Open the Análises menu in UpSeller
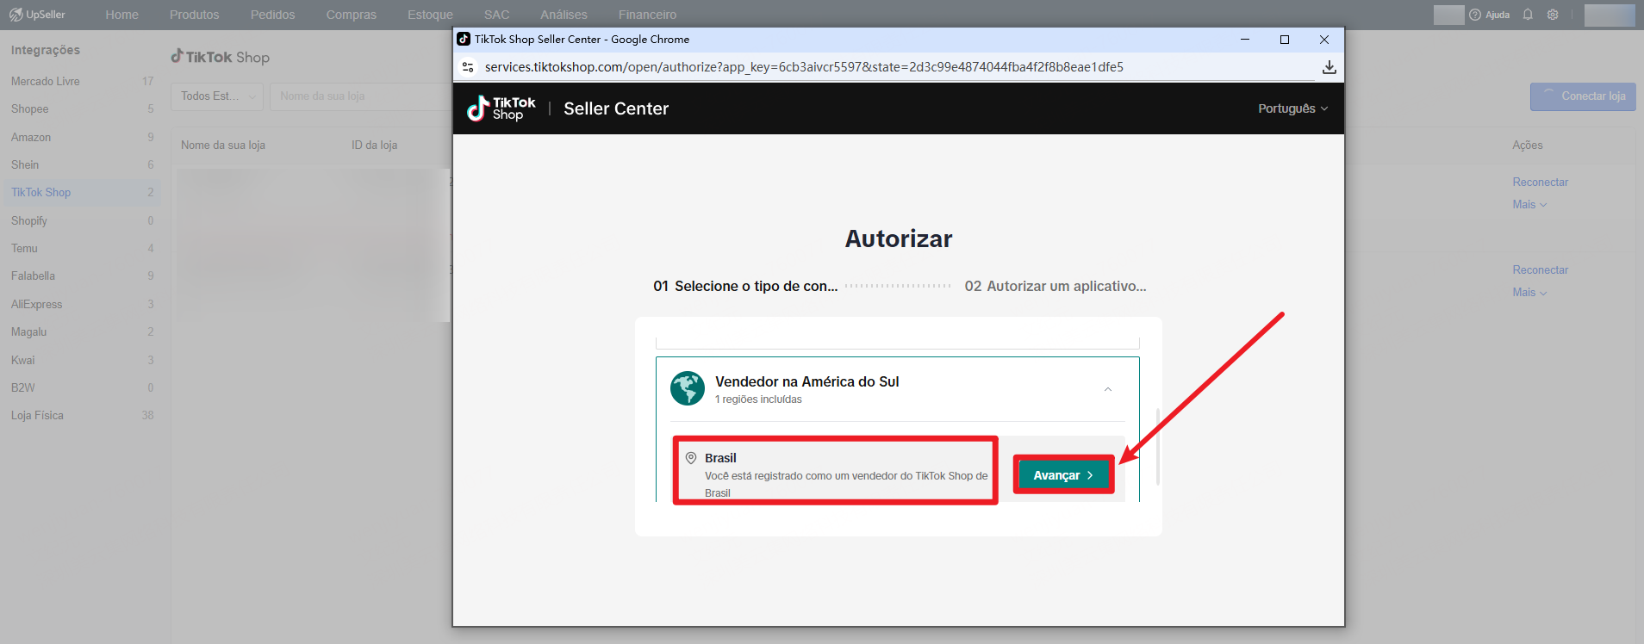 tap(564, 15)
